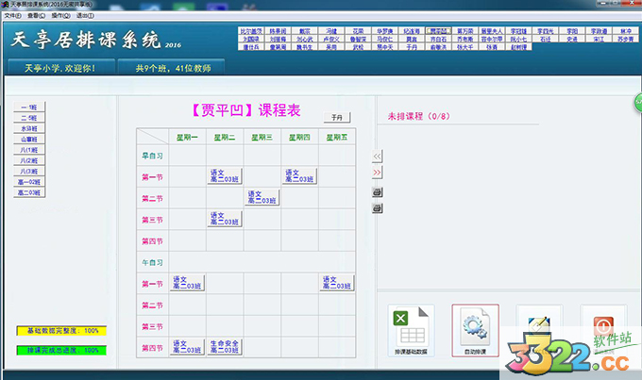The height and width of the screenshot is (380, 642).
Task: Select class 八(3)班
Action: [x=29, y=171]
